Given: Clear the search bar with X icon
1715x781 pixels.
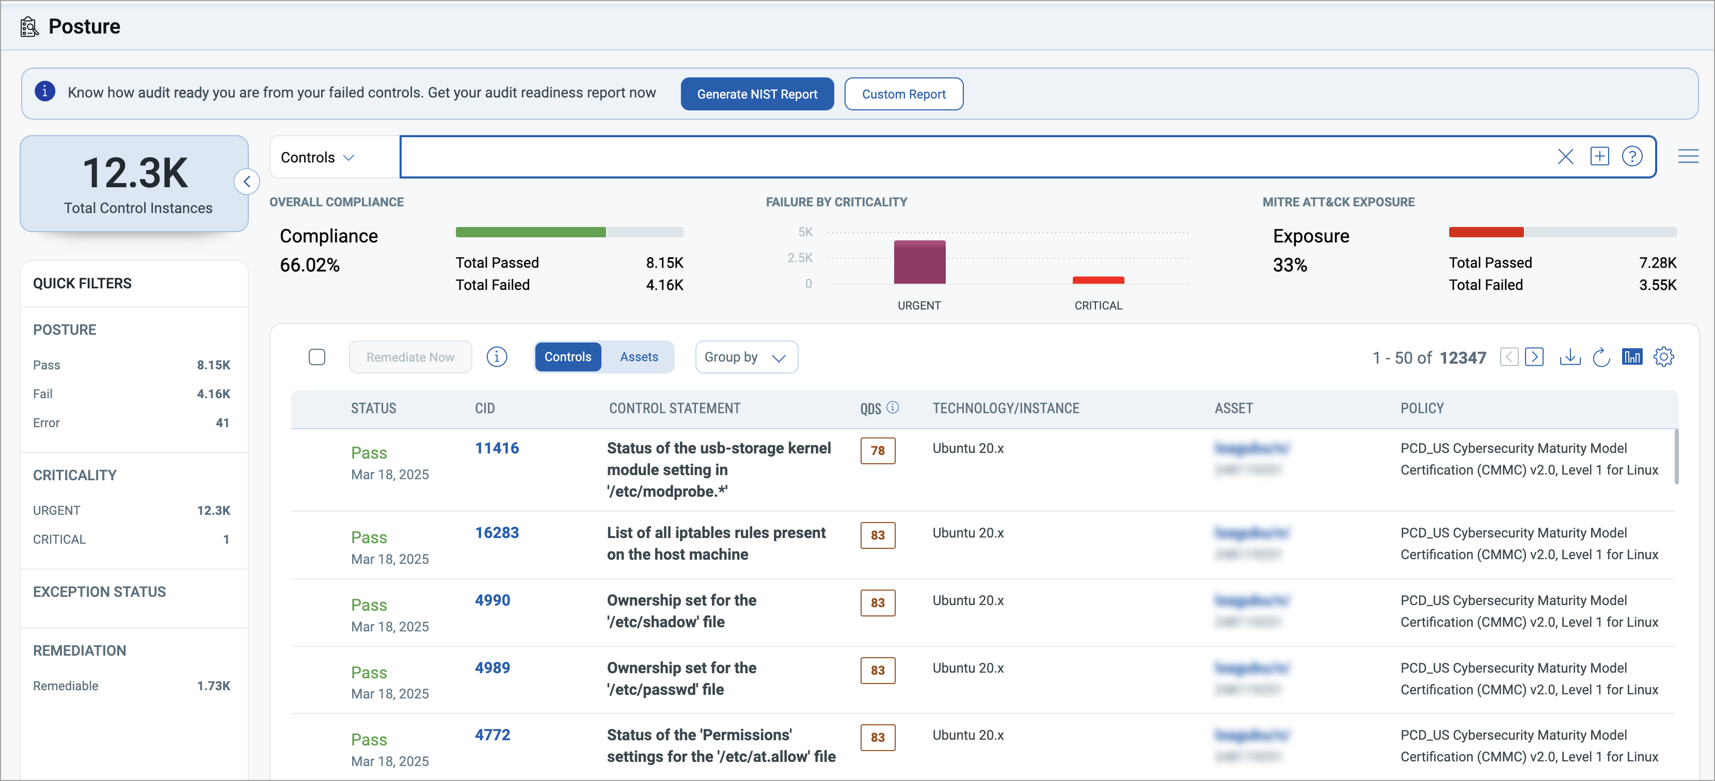Looking at the screenshot, I should 1565,157.
